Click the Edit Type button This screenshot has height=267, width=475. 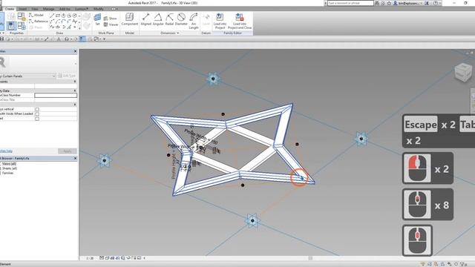tap(67, 76)
